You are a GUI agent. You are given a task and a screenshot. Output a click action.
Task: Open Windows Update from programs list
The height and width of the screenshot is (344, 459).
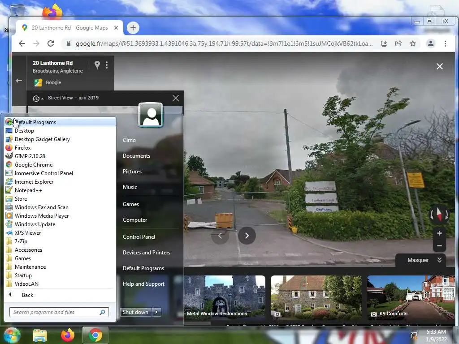coord(60,224)
